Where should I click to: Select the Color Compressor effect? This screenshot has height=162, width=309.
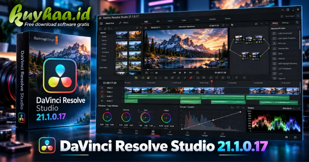[285, 33]
